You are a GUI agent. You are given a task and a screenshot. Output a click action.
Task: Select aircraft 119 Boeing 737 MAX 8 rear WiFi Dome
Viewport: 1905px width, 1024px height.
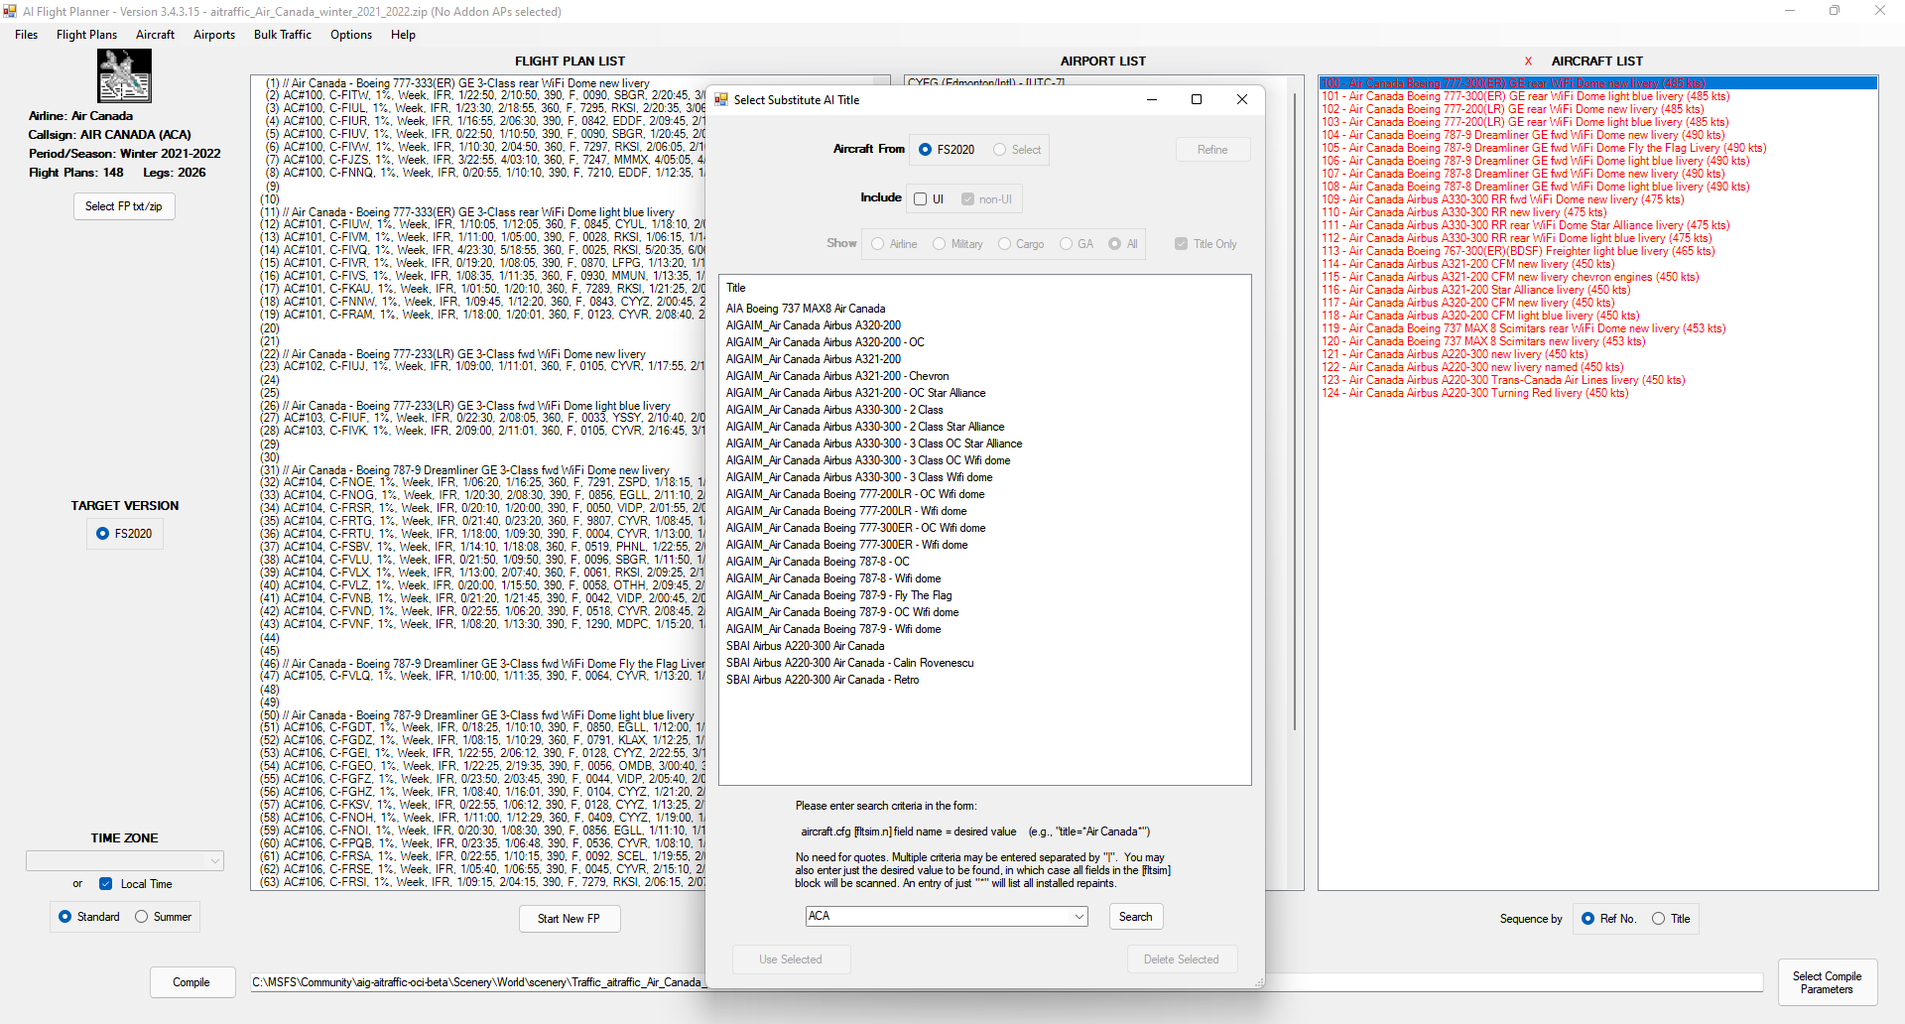[x=1523, y=328]
